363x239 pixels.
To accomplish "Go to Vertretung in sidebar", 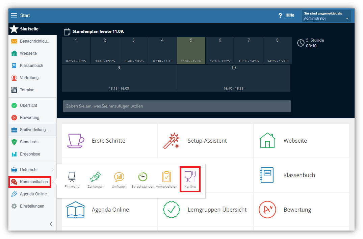I will coord(29,78).
